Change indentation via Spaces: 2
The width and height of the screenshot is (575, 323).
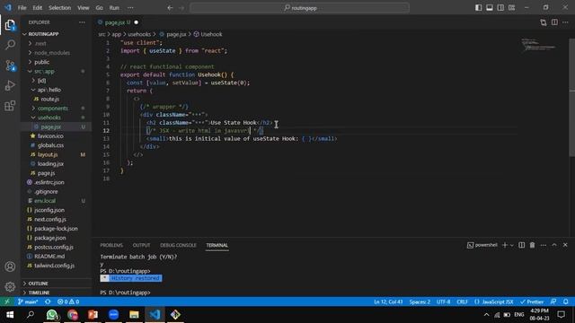(x=420, y=301)
